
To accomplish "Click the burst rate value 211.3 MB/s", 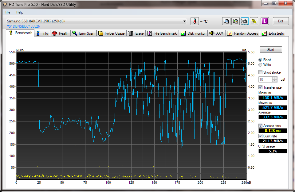I will pyautogui.click(x=273, y=141).
